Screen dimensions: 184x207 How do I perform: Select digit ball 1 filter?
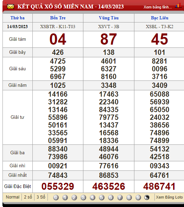(x=65, y=198)
